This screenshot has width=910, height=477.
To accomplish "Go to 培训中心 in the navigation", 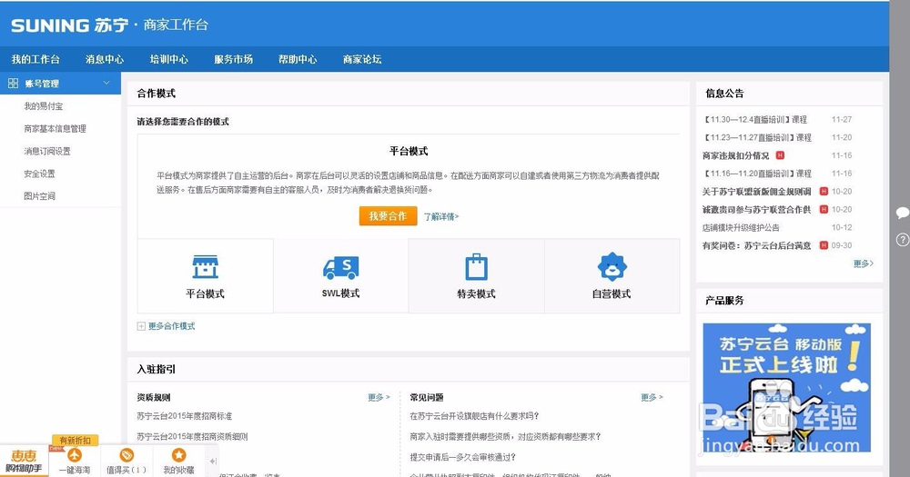I will pos(169,59).
